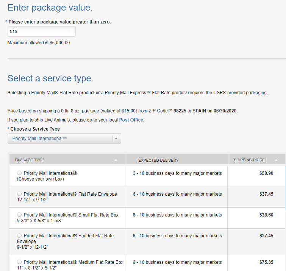Select the Flat Rate Envelope radio option

tap(19, 194)
